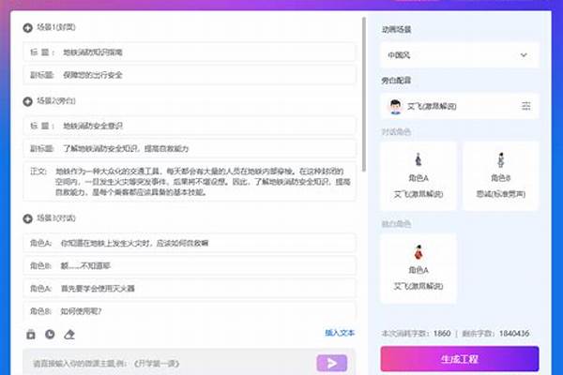Click the 场景1(封面) heading text

(56, 27)
